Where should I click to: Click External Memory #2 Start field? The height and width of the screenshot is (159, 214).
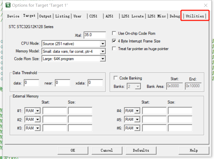click(55, 119)
